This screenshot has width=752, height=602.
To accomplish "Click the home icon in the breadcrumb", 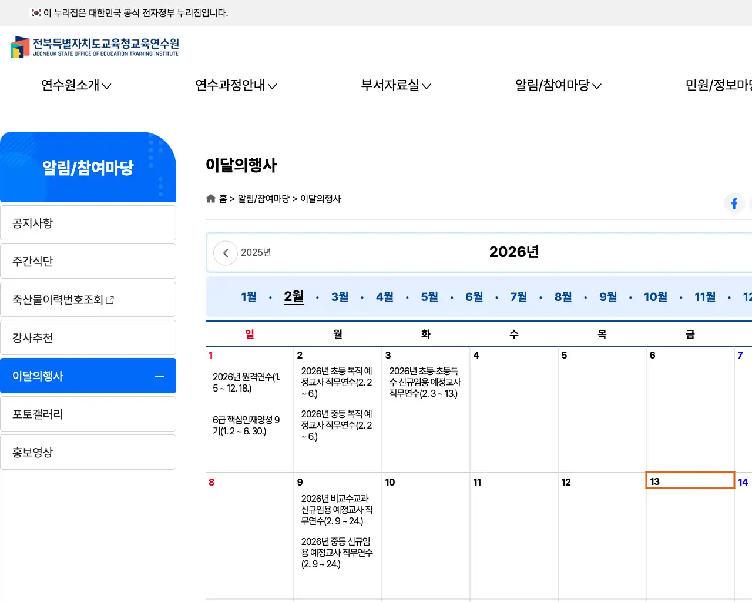I will coord(211,198).
